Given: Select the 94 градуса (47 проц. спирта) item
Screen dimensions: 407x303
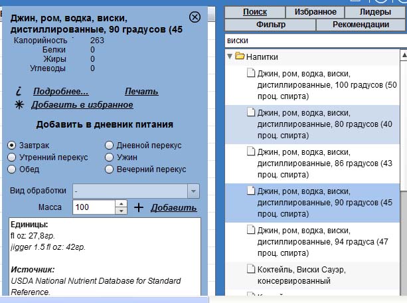Looking at the screenshot, I should (313, 242).
